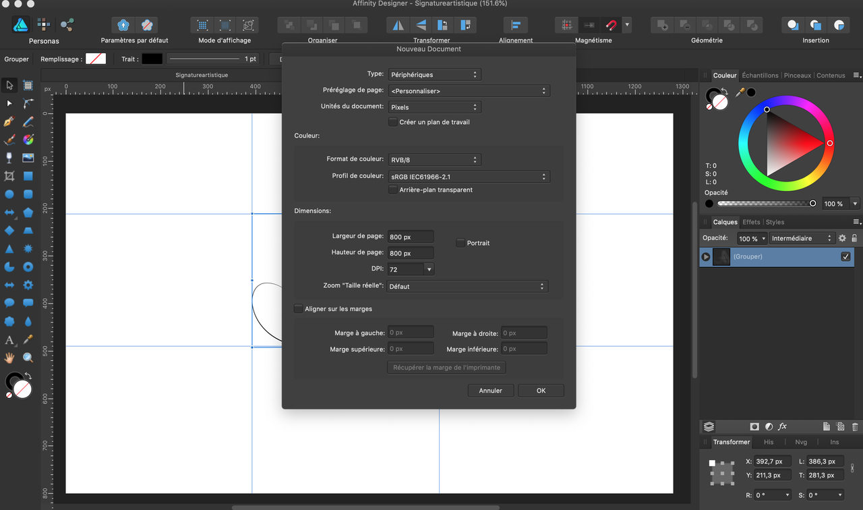Tick the Portrait checkbox
The height and width of the screenshot is (510, 863).
(x=460, y=243)
